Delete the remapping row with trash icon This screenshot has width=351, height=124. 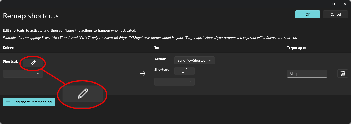[x=343, y=73]
